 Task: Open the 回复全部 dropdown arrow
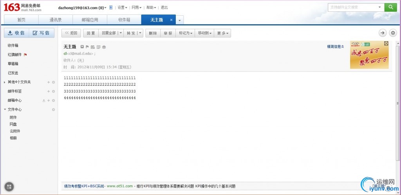pyautogui.click(x=121, y=33)
